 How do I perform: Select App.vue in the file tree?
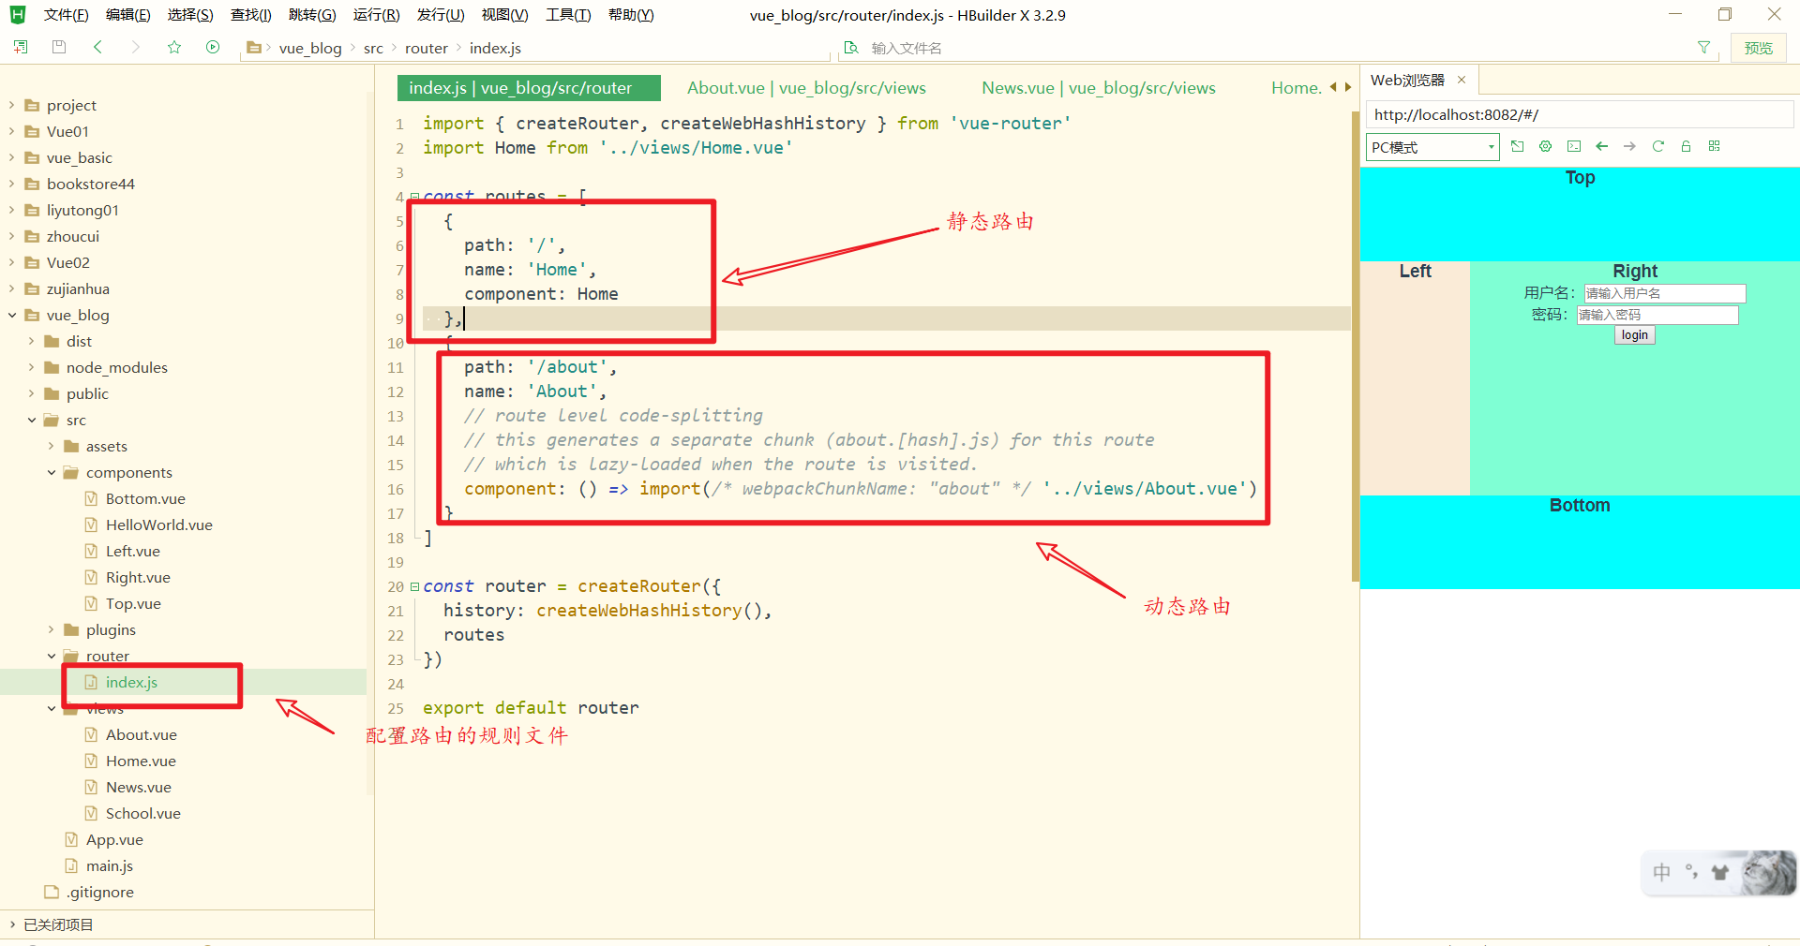(114, 839)
